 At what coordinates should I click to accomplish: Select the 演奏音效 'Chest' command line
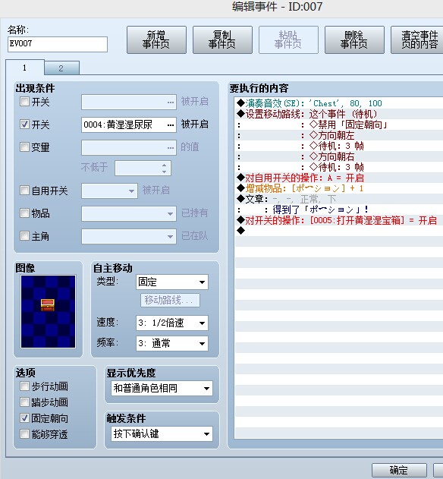click(339, 103)
